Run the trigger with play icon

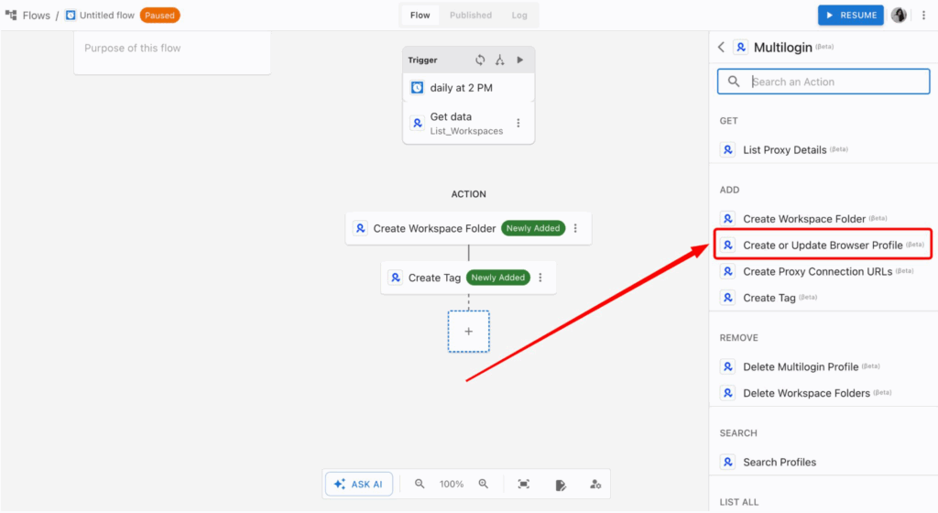tap(520, 60)
